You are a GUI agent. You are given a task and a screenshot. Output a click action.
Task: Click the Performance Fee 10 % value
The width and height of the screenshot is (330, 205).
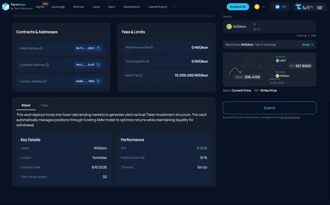tap(203, 158)
